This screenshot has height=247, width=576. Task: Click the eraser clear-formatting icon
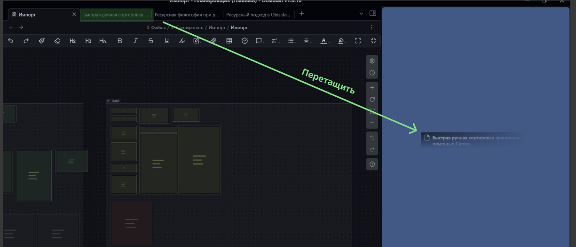coord(57,41)
